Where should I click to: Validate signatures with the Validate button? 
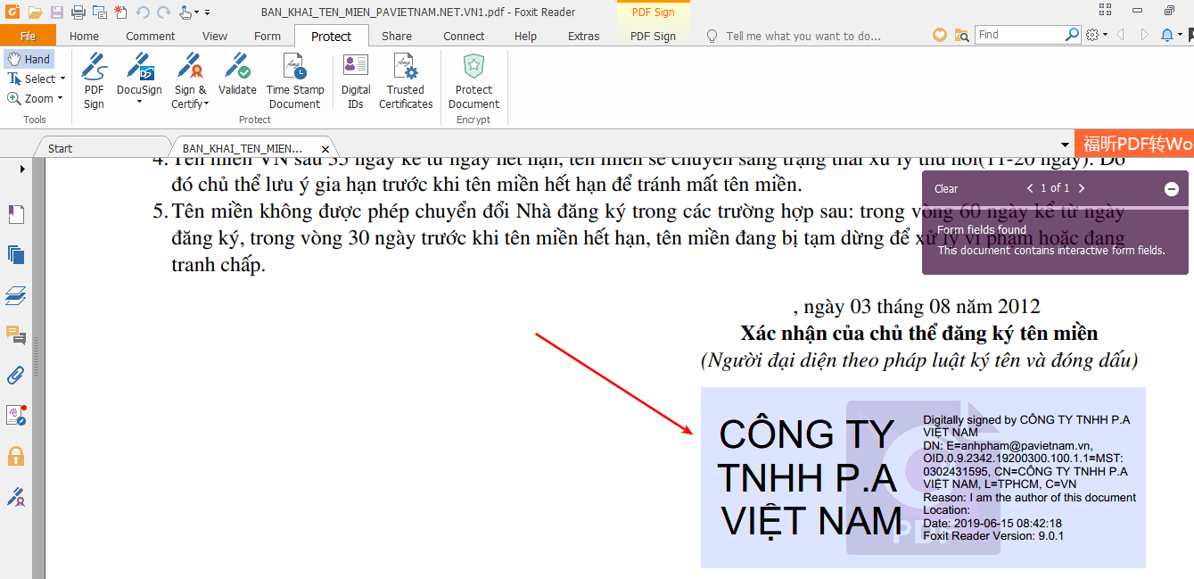[237, 75]
